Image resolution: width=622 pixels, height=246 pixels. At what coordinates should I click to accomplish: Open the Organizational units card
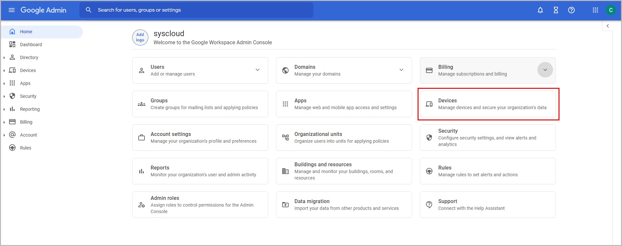click(x=344, y=138)
